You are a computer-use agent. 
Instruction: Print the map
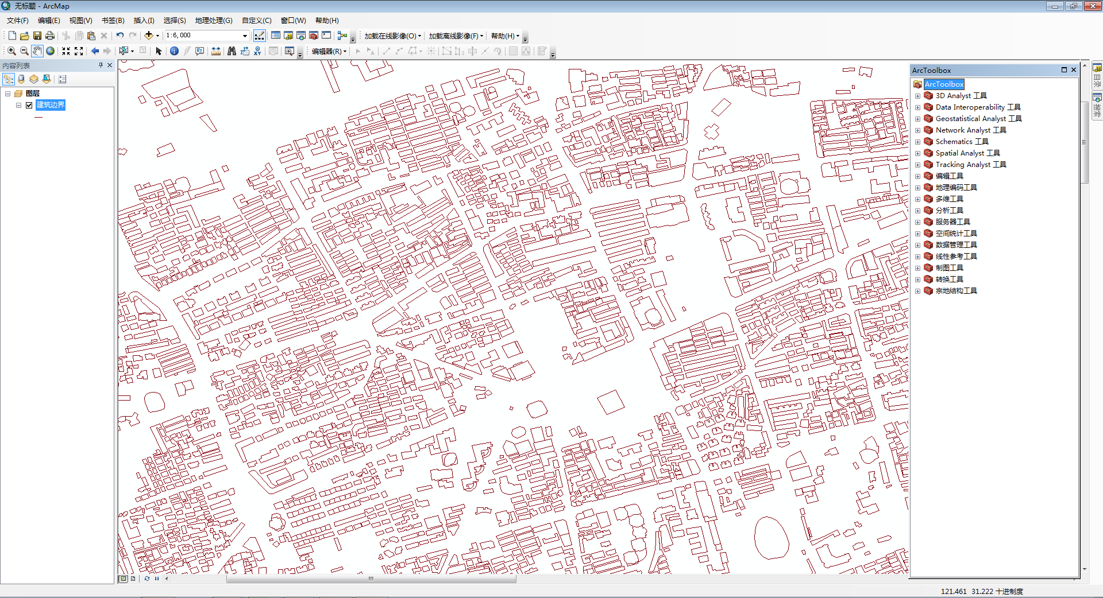click(x=50, y=36)
